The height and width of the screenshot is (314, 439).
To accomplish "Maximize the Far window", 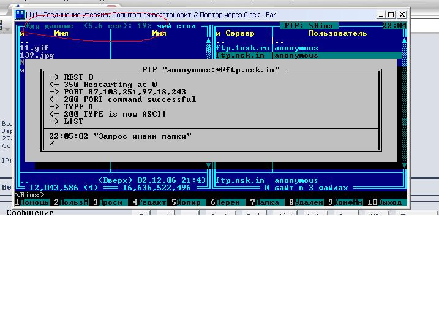I will 391,14.
